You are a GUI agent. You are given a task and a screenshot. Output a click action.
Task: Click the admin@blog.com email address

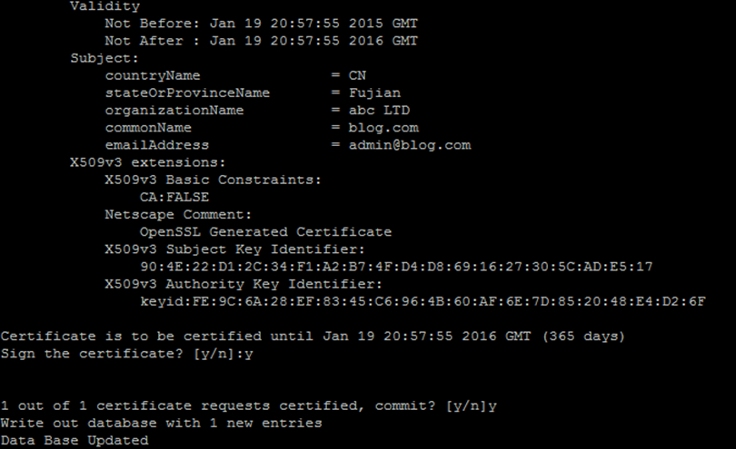pyautogui.click(x=409, y=145)
